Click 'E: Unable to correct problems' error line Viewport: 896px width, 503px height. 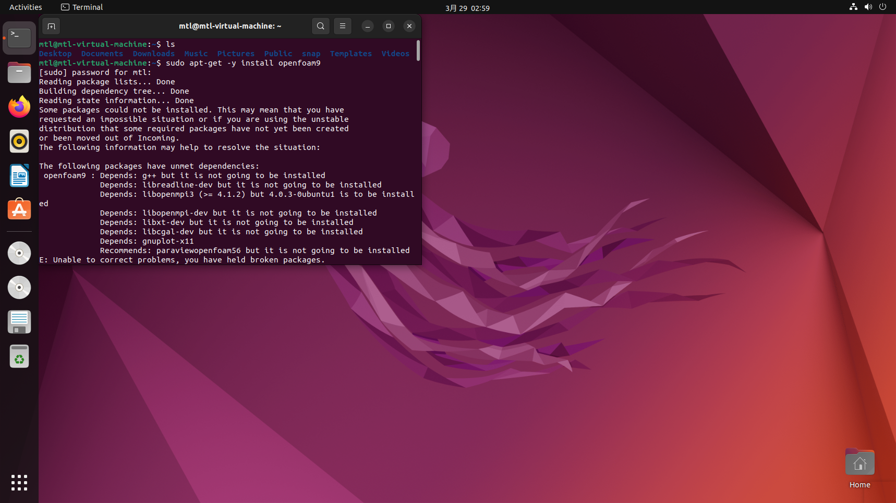[x=181, y=260]
